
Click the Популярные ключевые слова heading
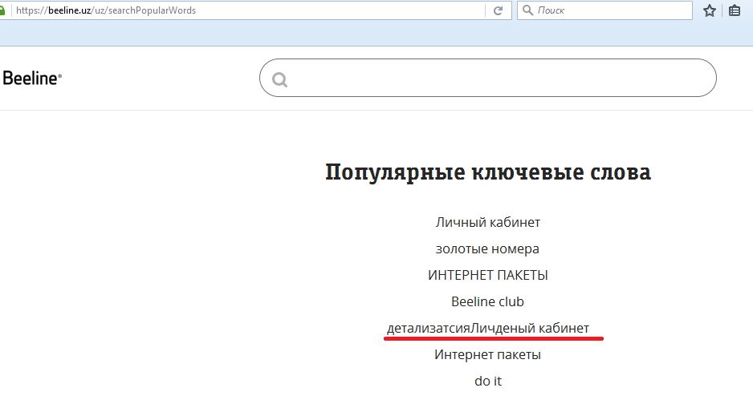487,172
